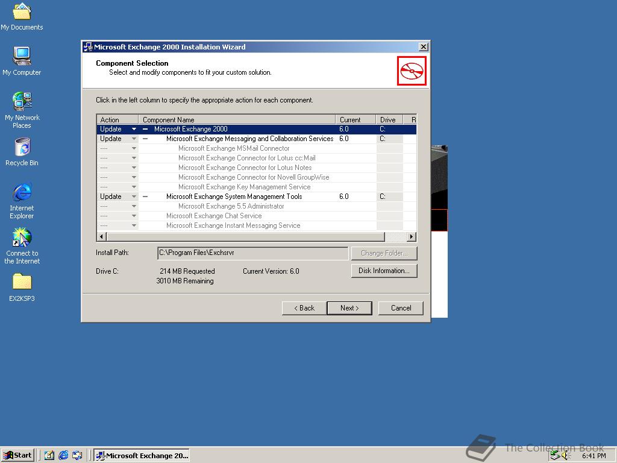Select the Microsoft Exchange taskbar button
Viewport: 617px width, 463px height.
(142, 455)
